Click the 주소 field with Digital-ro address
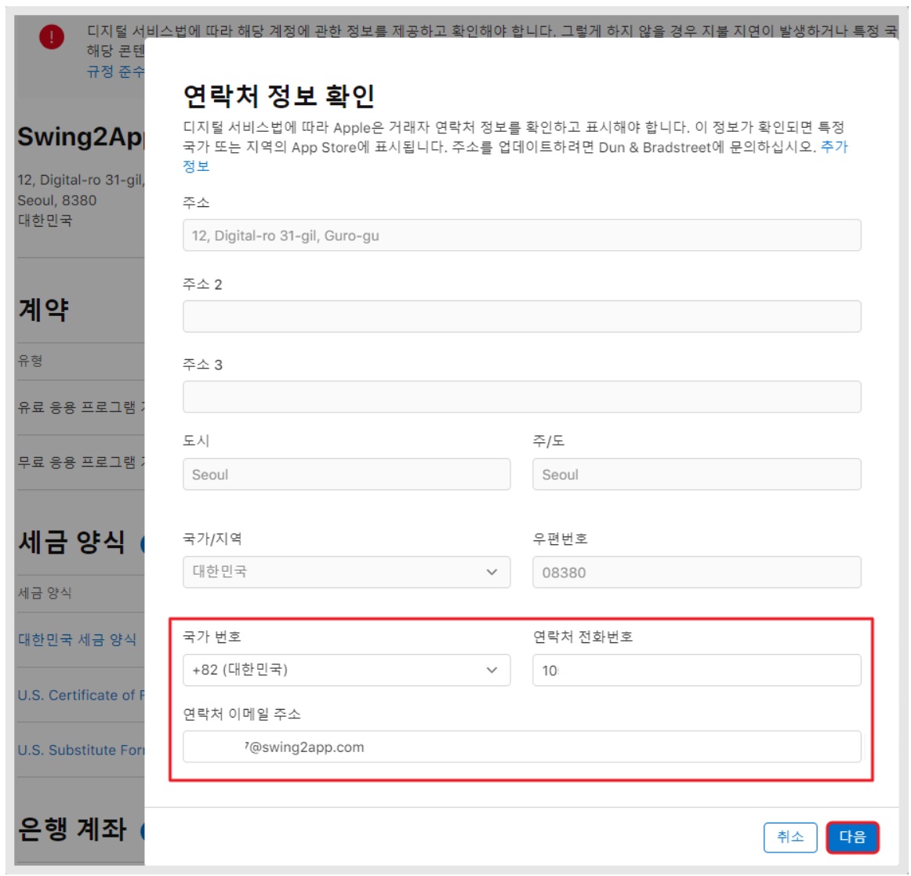The width and height of the screenshot is (911, 876). 521,235
